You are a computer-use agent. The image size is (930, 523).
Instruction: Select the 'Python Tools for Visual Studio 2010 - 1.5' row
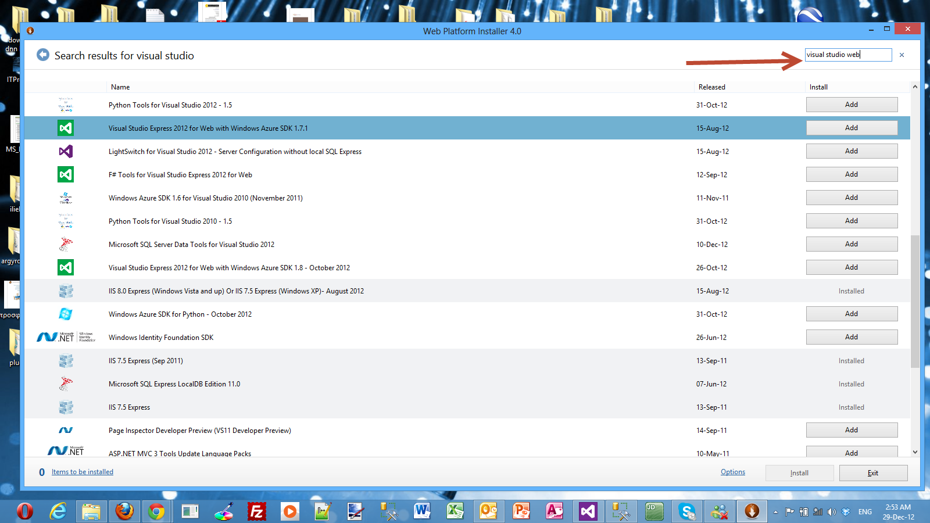(467, 221)
